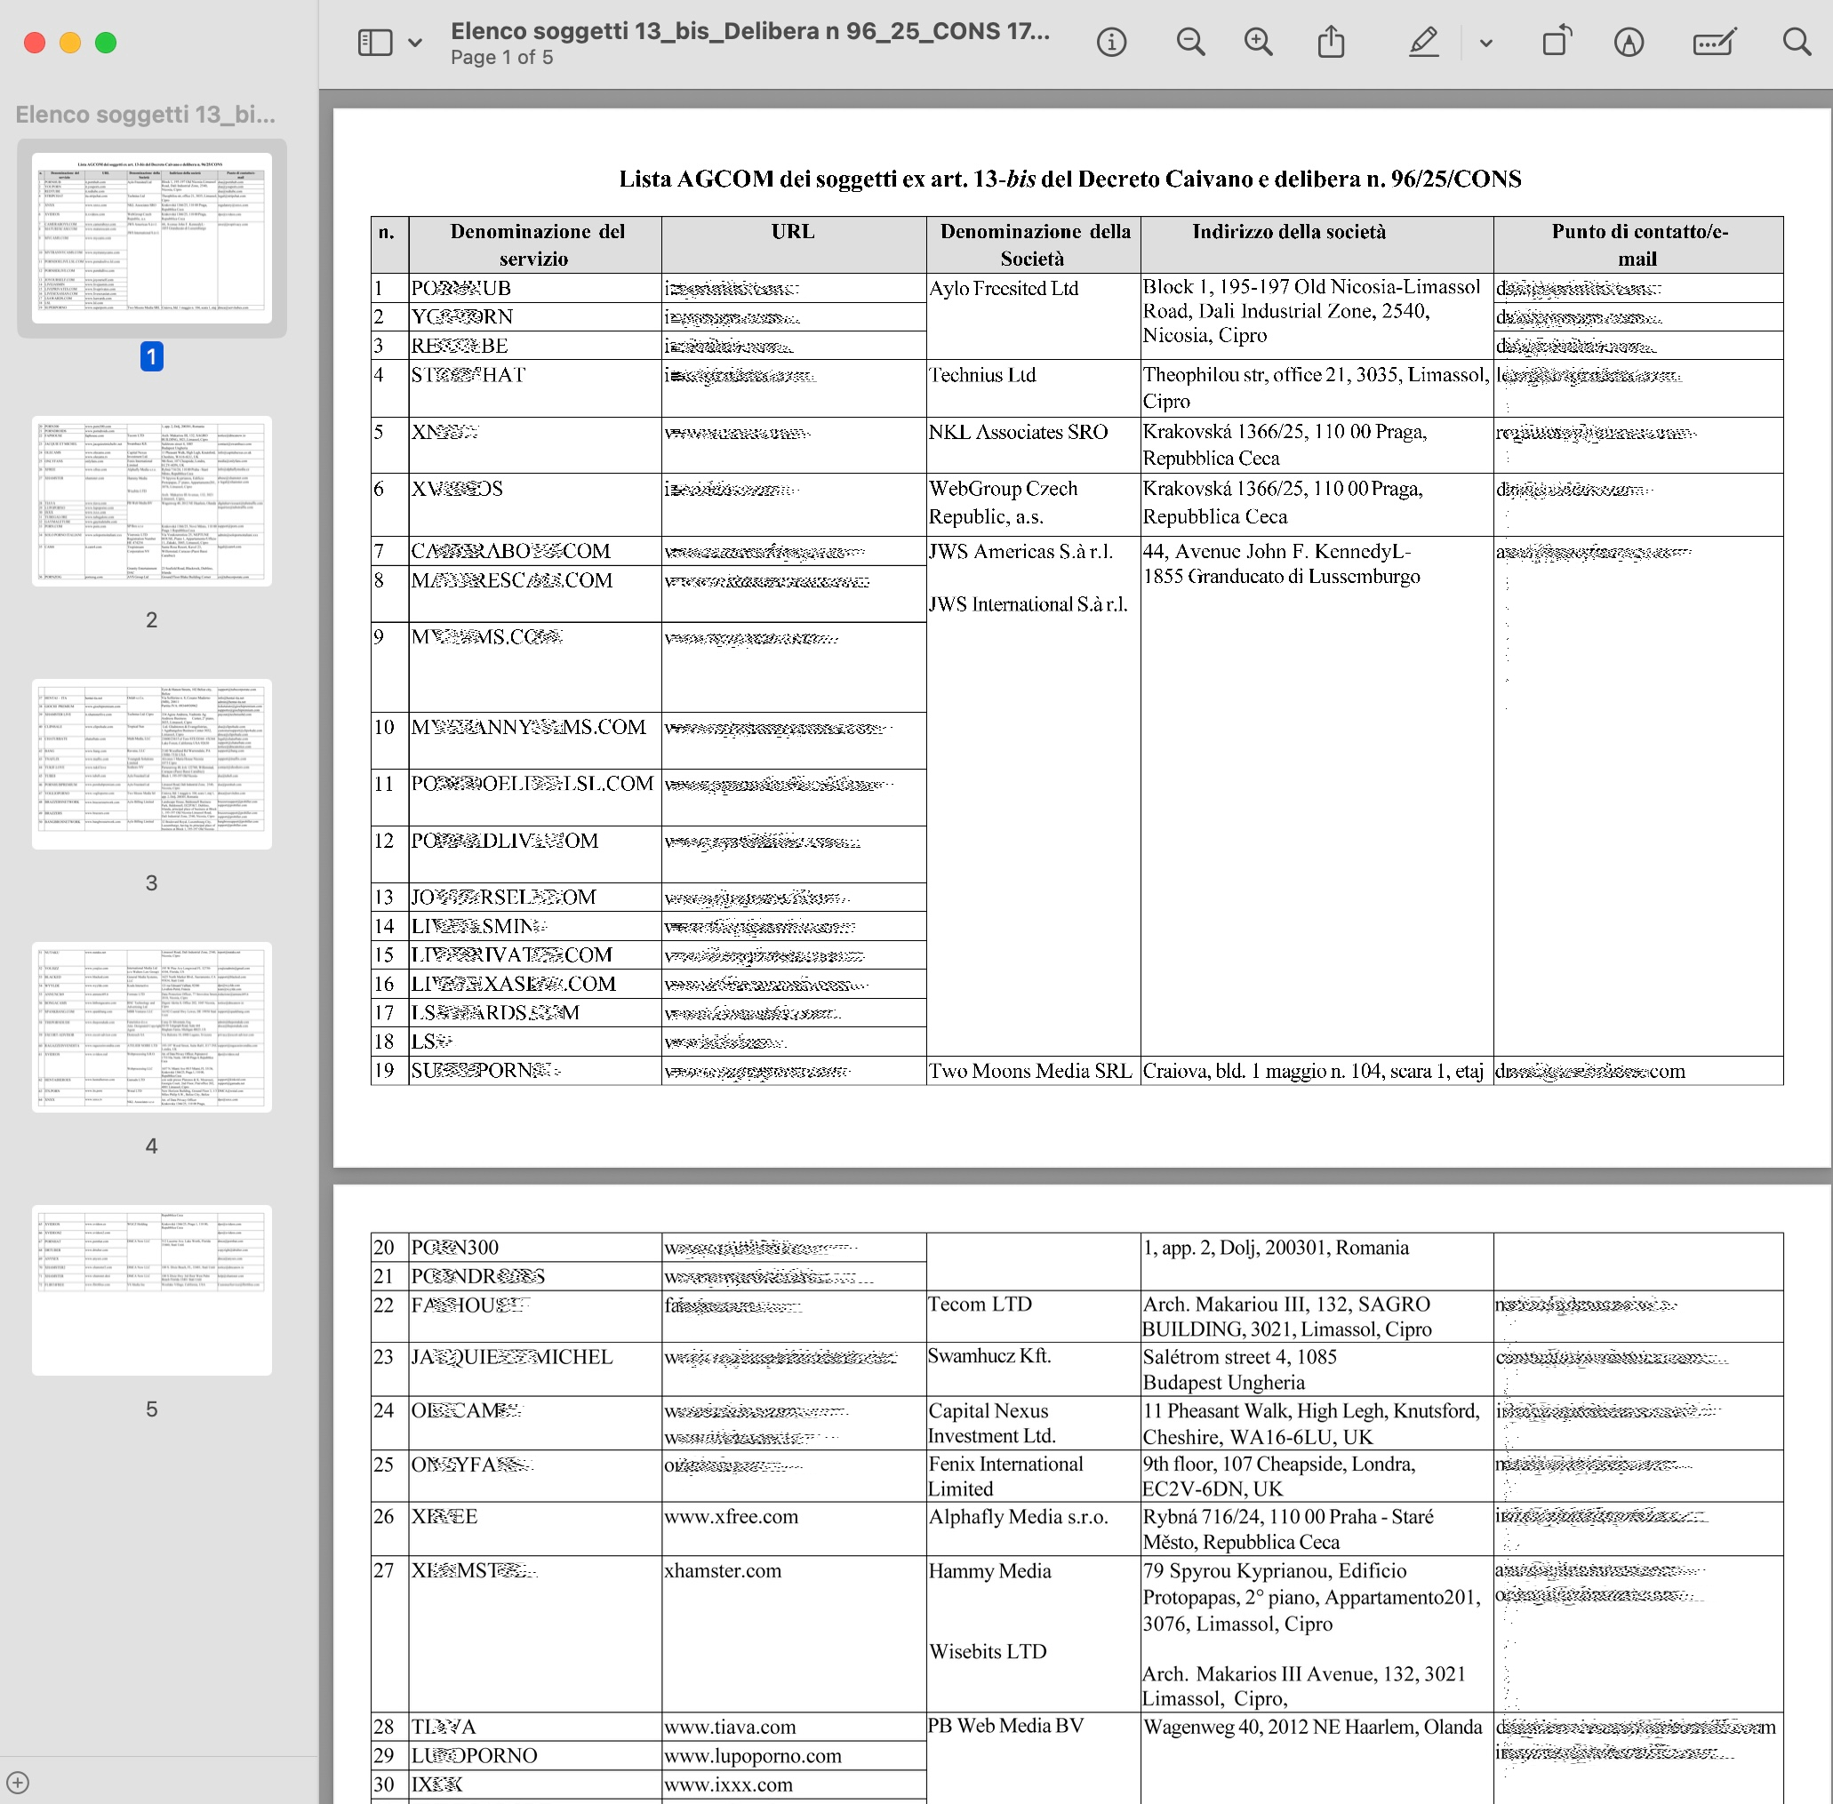Click the www.xfree.com URL text
The image size is (1833, 1804).
[x=731, y=1517]
